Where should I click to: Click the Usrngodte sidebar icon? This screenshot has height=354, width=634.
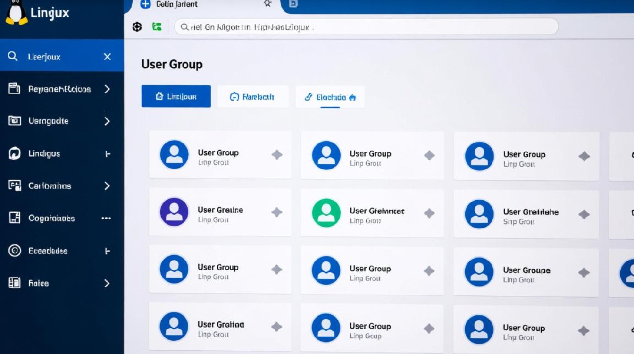[15, 121]
